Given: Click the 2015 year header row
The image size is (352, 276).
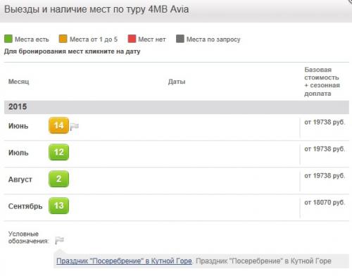Looking at the screenshot, I should coord(177,107).
